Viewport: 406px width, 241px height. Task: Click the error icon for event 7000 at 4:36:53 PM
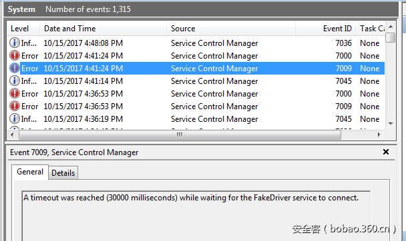pos(15,93)
